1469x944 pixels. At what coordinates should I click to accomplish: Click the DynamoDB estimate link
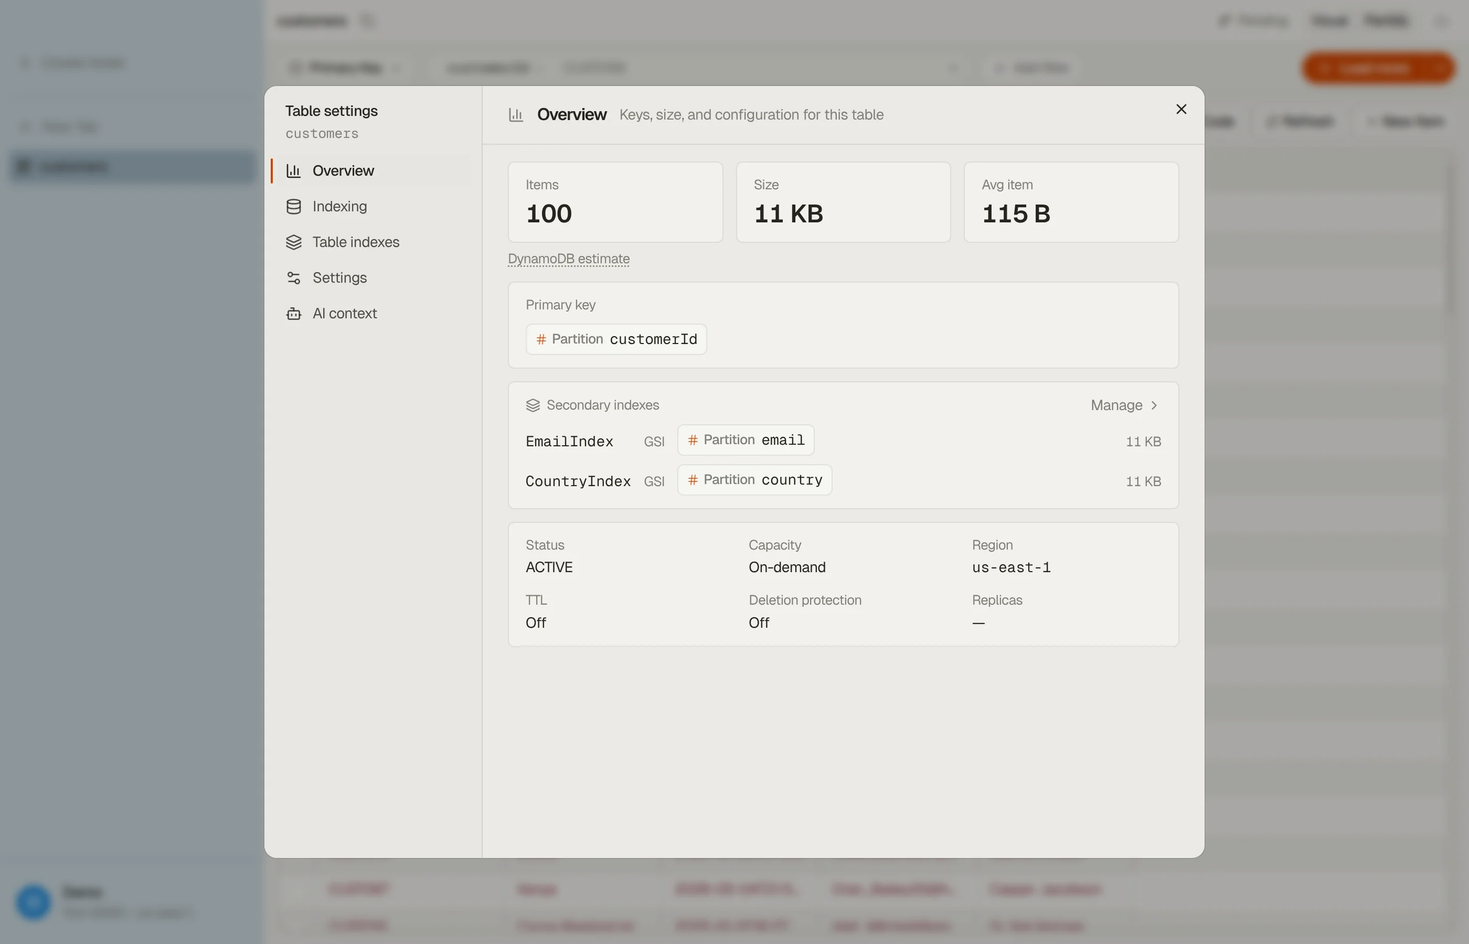pos(568,259)
